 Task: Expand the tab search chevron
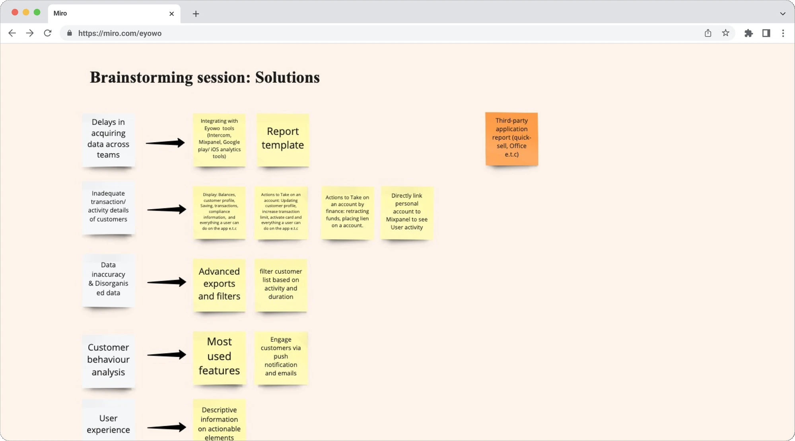tap(783, 14)
